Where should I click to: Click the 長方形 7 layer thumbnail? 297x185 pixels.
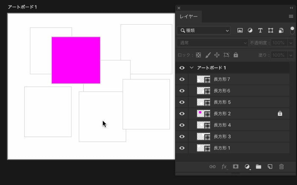204,79
